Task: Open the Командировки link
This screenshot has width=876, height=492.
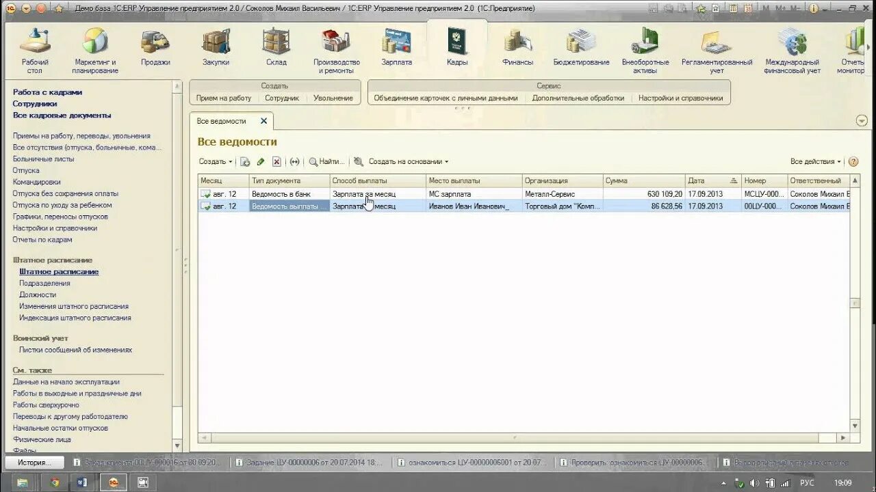Action: point(36,182)
